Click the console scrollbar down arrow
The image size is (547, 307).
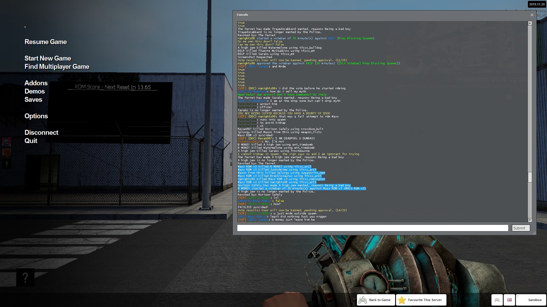(530, 220)
